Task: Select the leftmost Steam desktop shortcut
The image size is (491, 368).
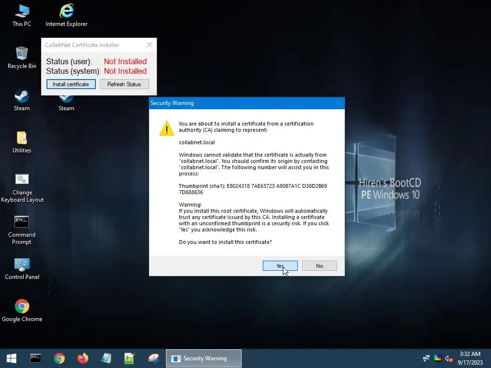Action: (x=22, y=100)
